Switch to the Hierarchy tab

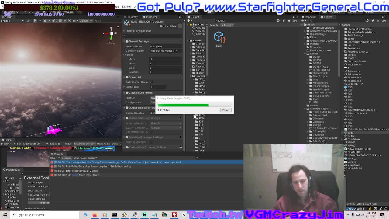pyautogui.click(x=131, y=17)
